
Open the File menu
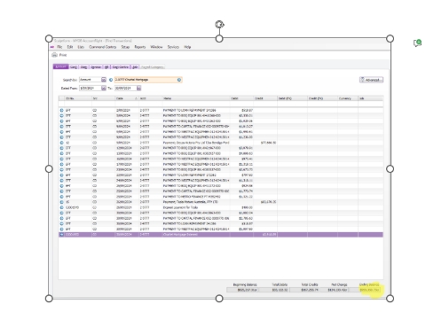pyautogui.click(x=59, y=47)
